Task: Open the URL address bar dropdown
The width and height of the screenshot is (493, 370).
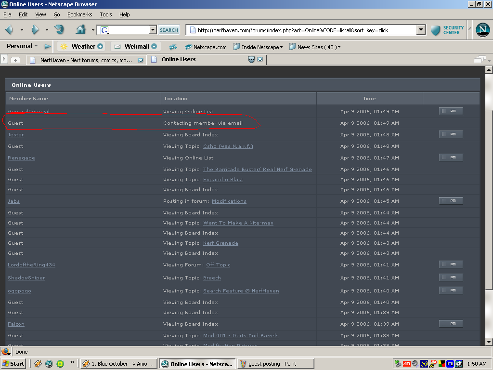Action: click(421, 30)
